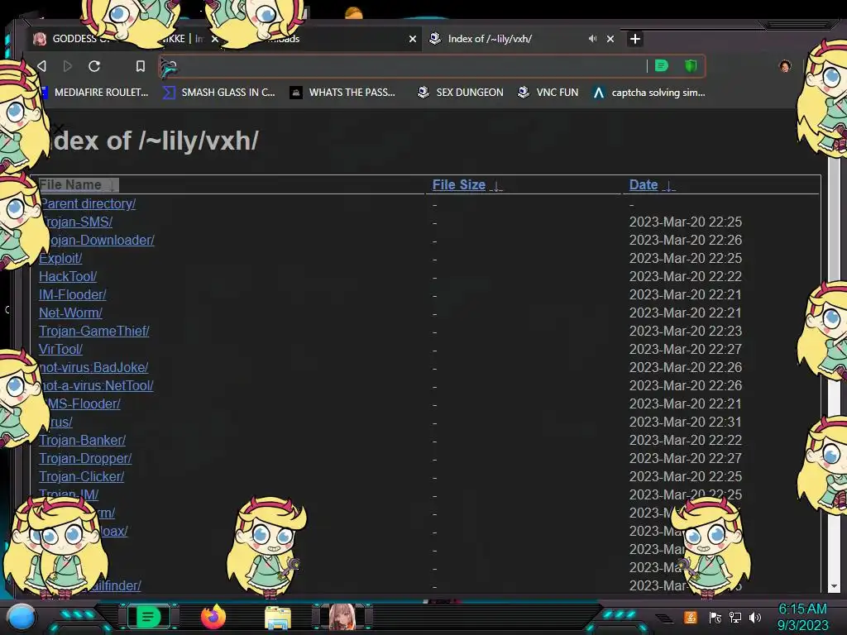
Task: Open green document app in taskbar
Action: 148,617
